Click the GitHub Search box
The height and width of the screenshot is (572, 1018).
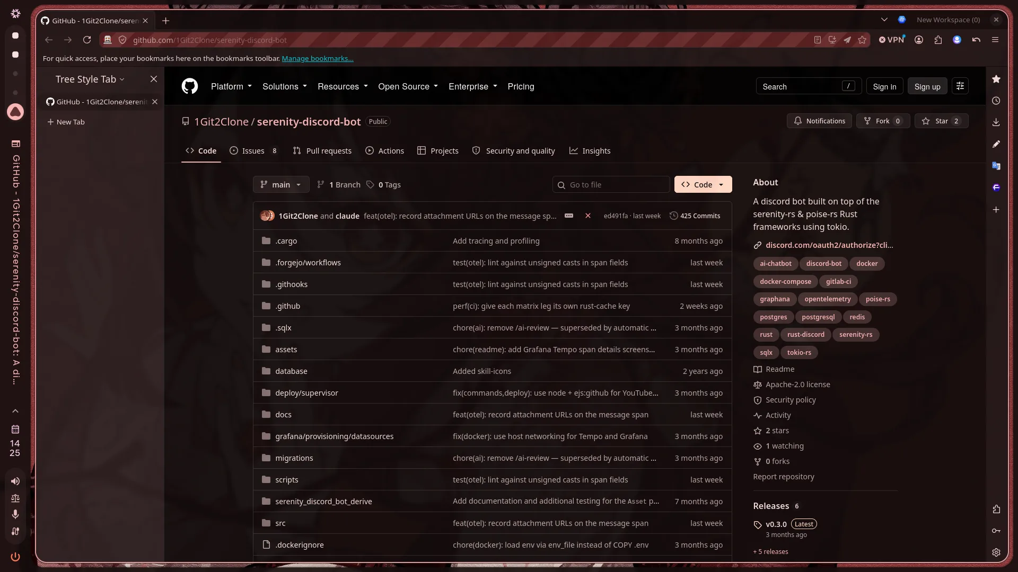point(808,86)
